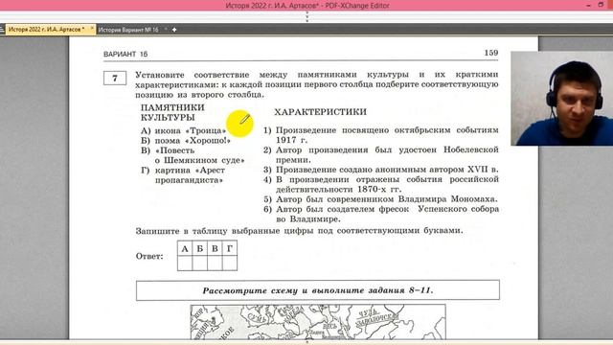613x345 pixels.
Task: Click characteristic 1 about октябрьским событиям 1917 г.
Action: click(381, 134)
